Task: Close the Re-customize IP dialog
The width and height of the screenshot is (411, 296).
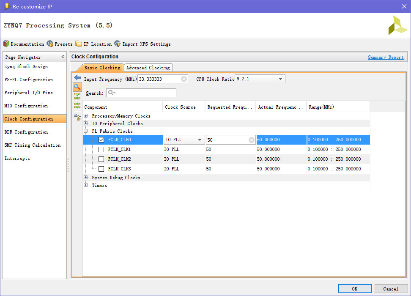Action: coord(404,7)
